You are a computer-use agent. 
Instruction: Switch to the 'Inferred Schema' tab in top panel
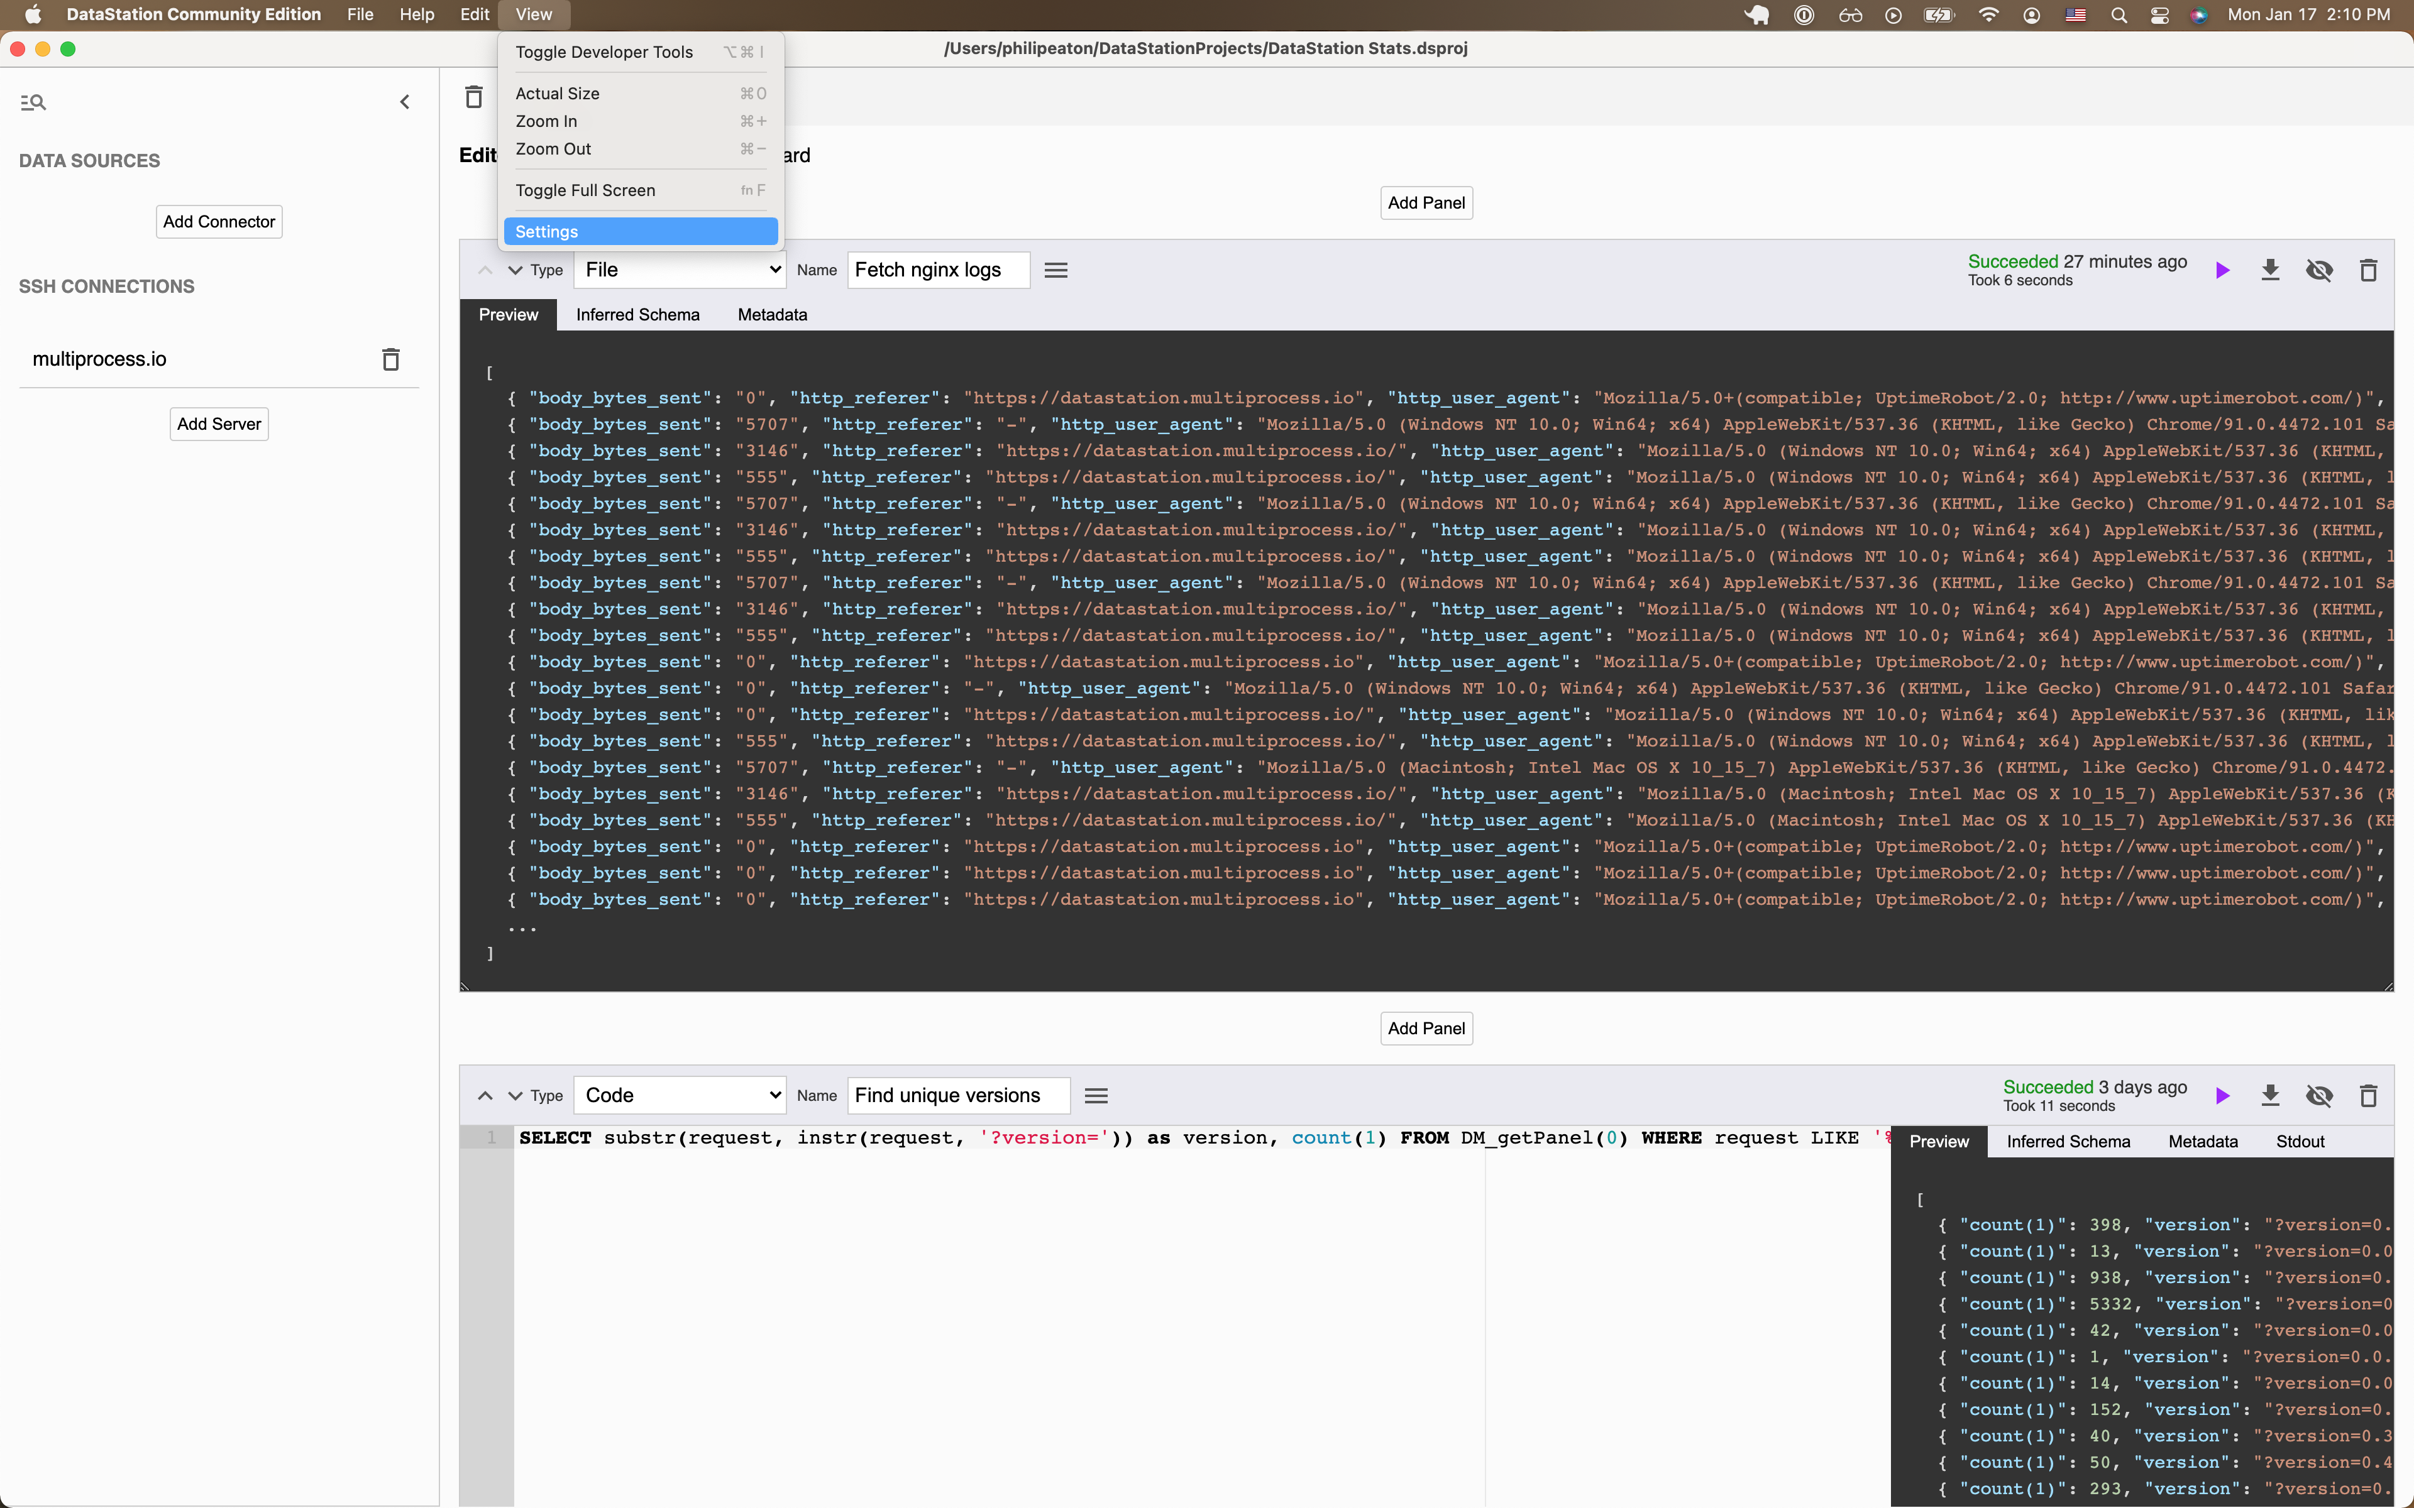639,314
